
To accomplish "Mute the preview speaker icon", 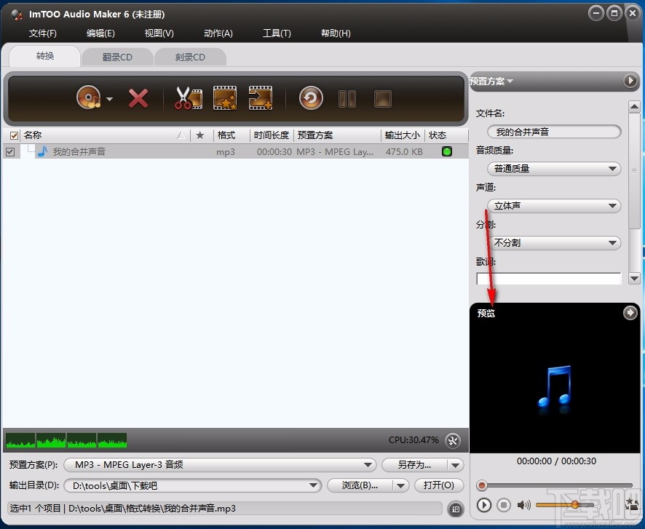I will coord(524,504).
